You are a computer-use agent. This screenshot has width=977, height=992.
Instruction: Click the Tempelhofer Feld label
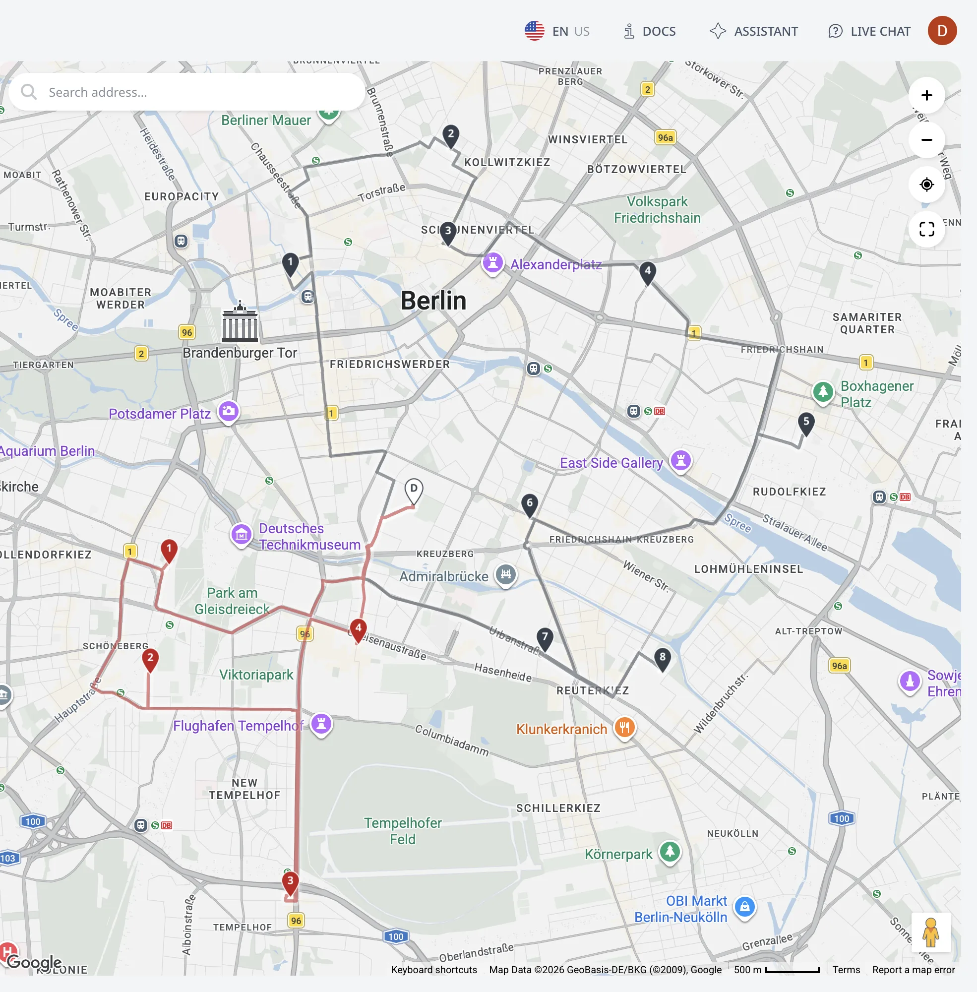[403, 831]
